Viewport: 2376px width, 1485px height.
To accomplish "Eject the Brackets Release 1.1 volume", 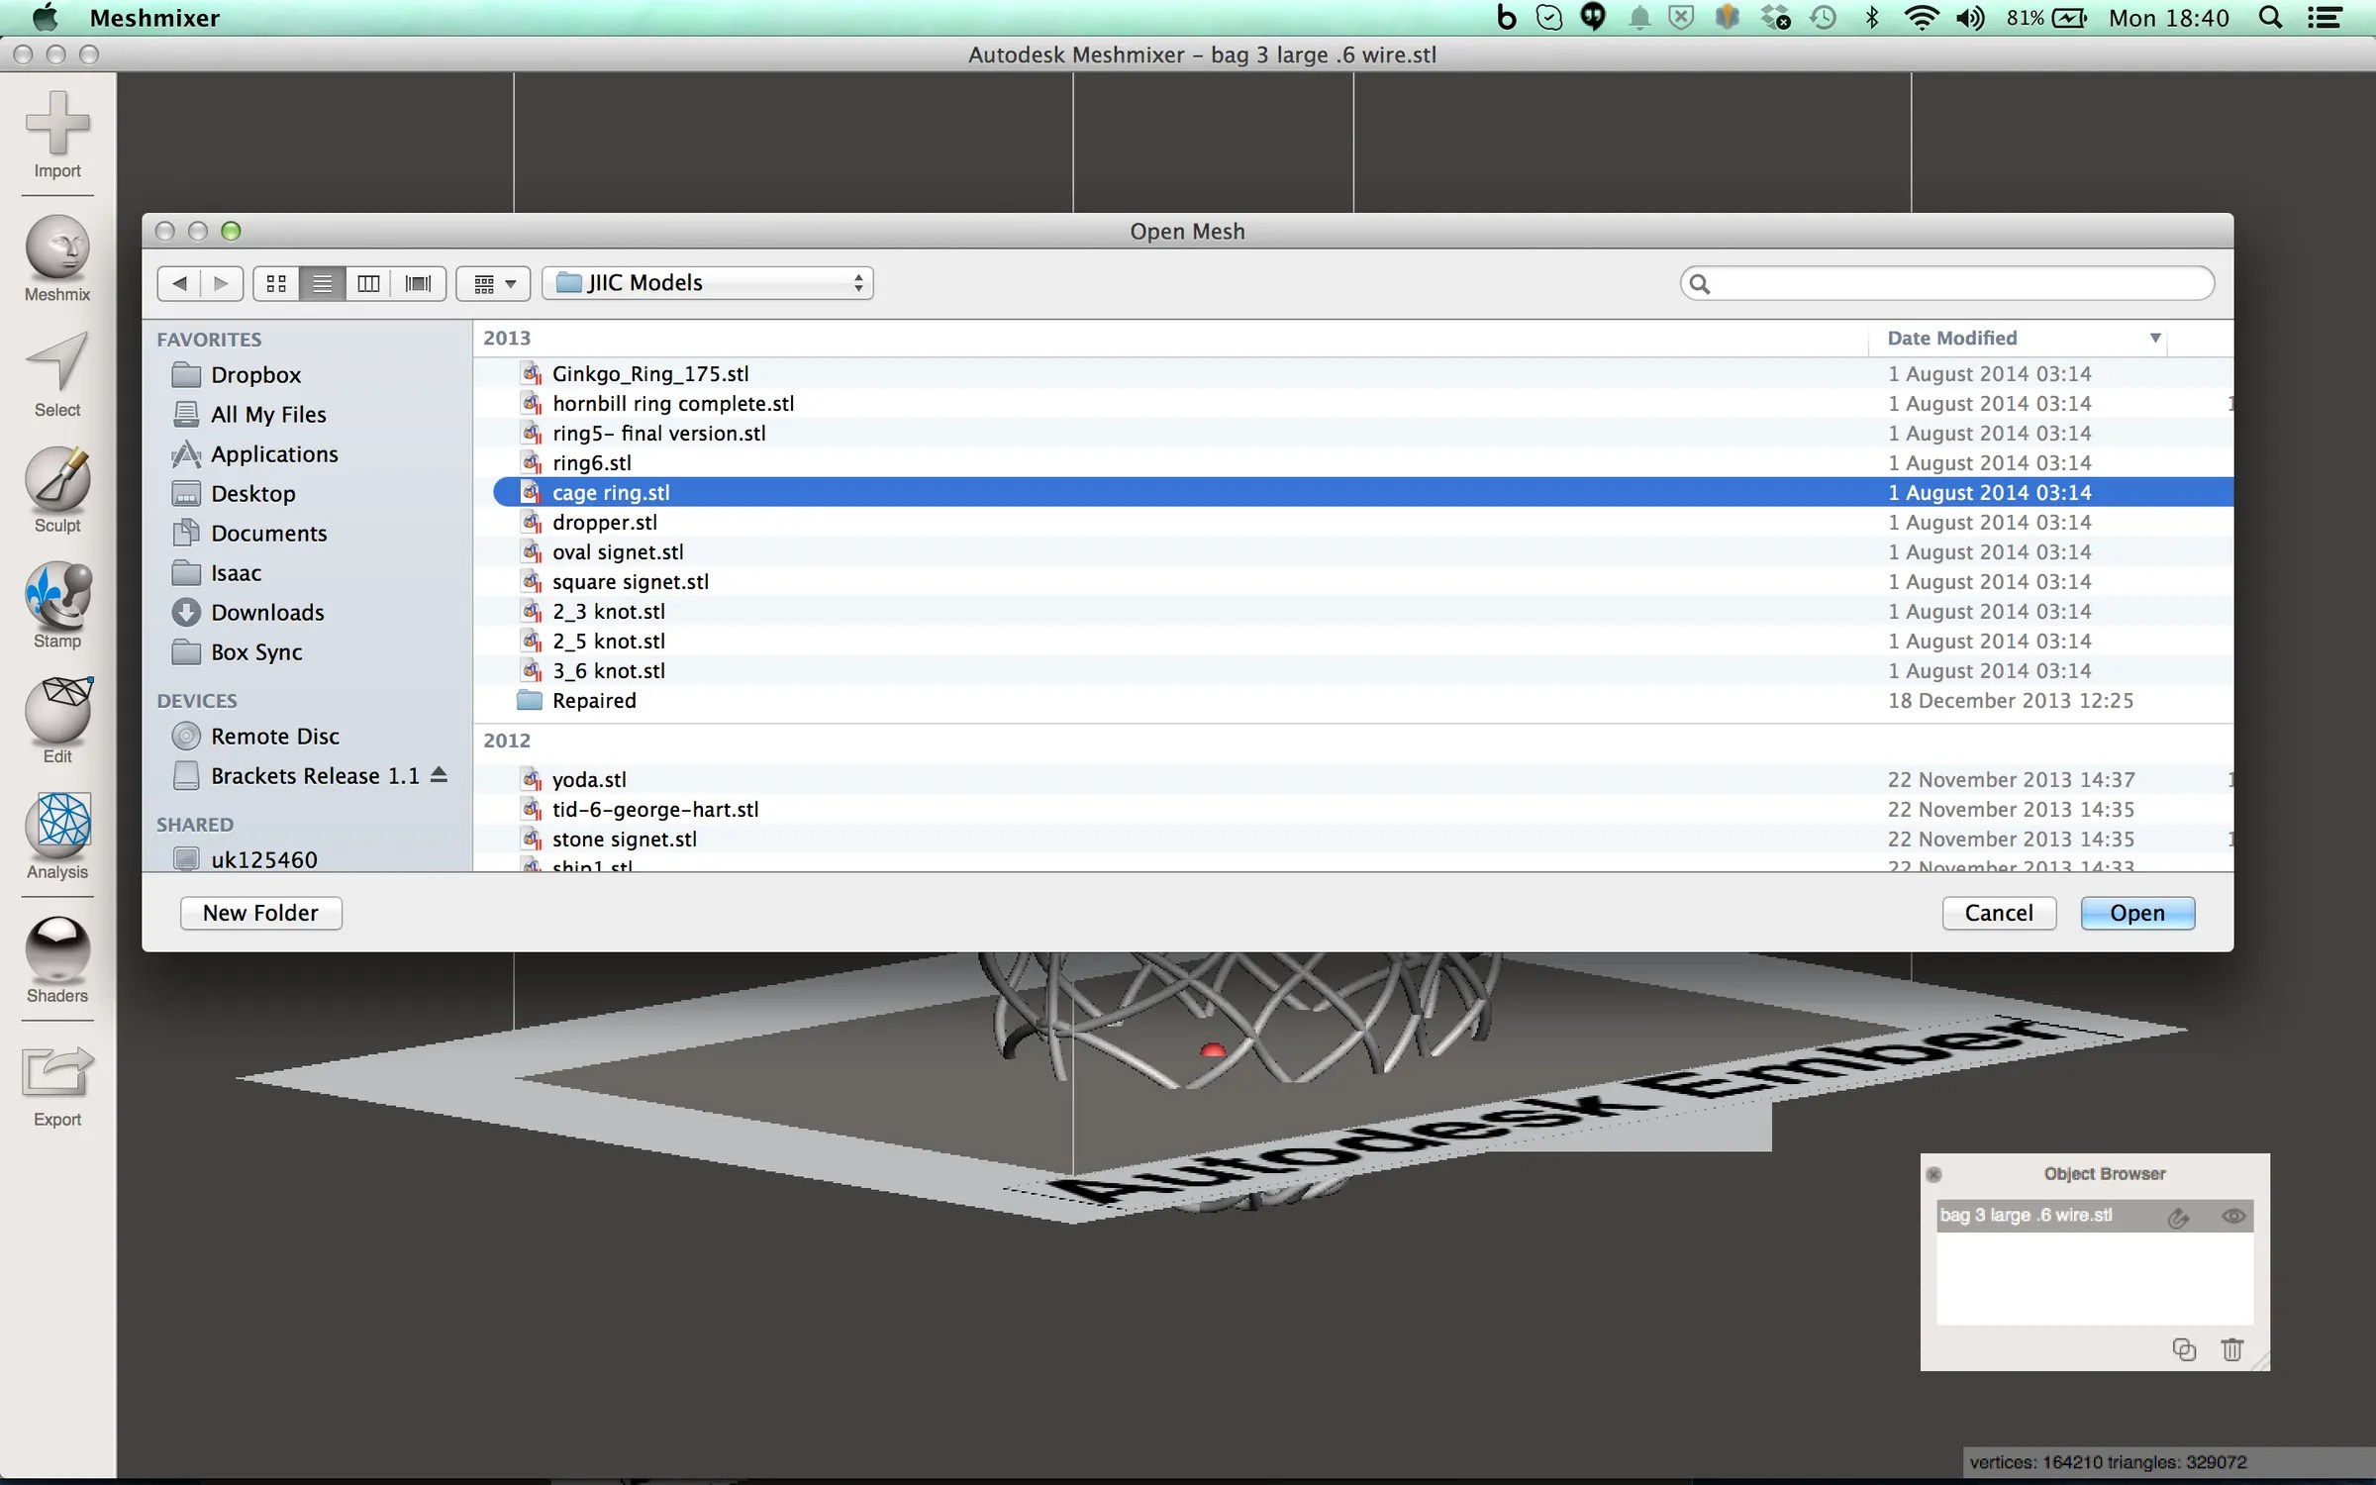I will pos(439,774).
